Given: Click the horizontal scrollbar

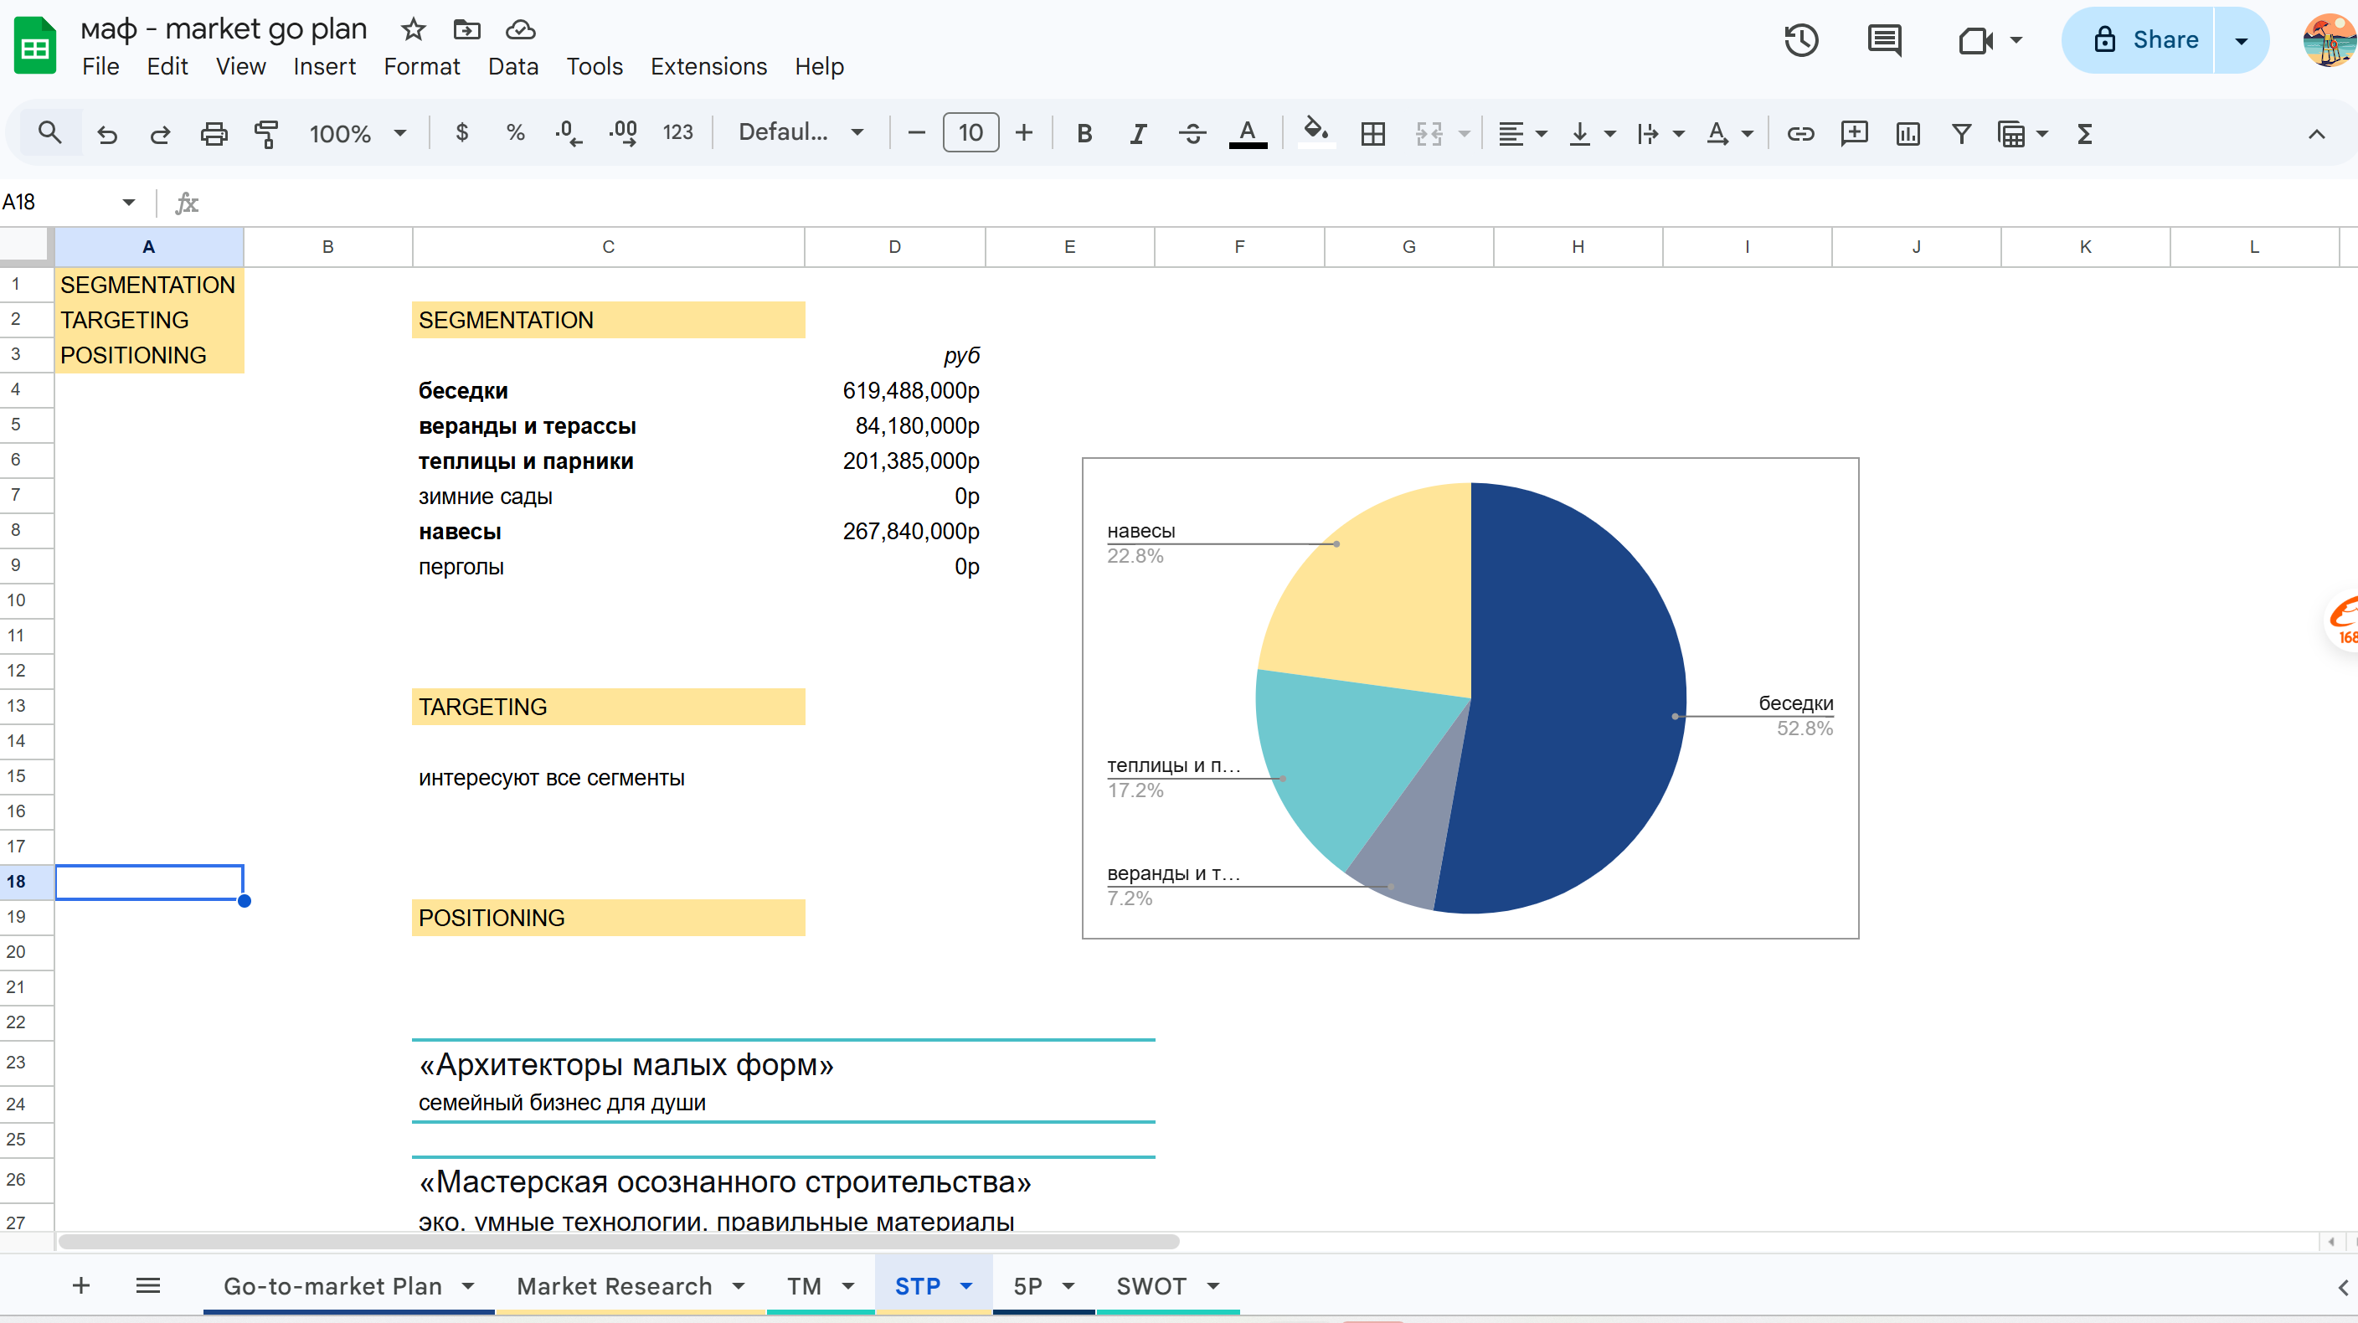Looking at the screenshot, I should click(618, 1242).
